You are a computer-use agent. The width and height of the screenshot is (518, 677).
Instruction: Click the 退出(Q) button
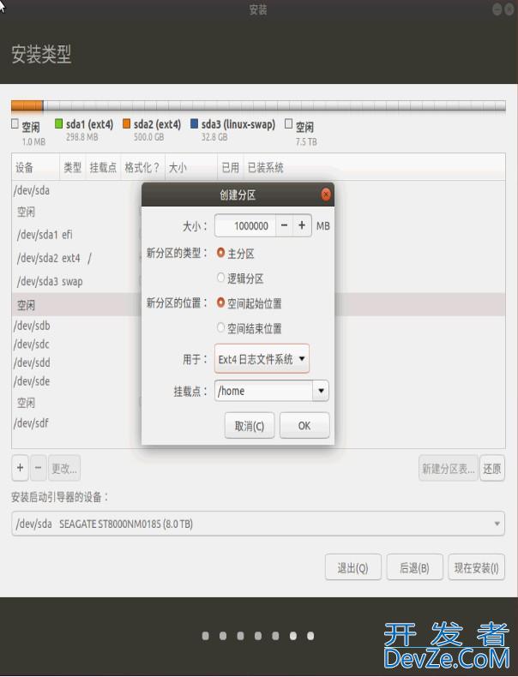click(x=353, y=567)
